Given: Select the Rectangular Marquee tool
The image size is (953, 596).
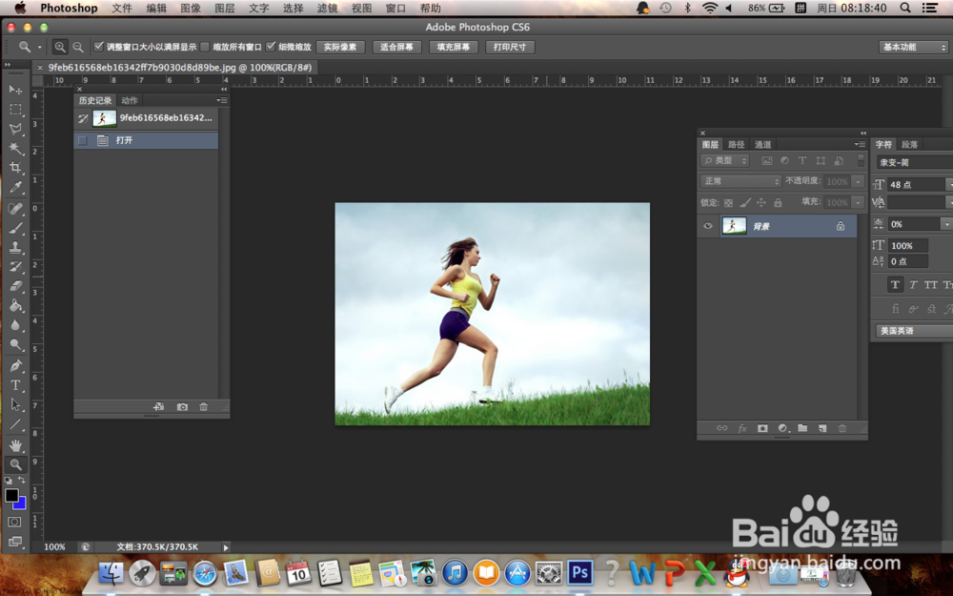Looking at the screenshot, I should pos(15,110).
